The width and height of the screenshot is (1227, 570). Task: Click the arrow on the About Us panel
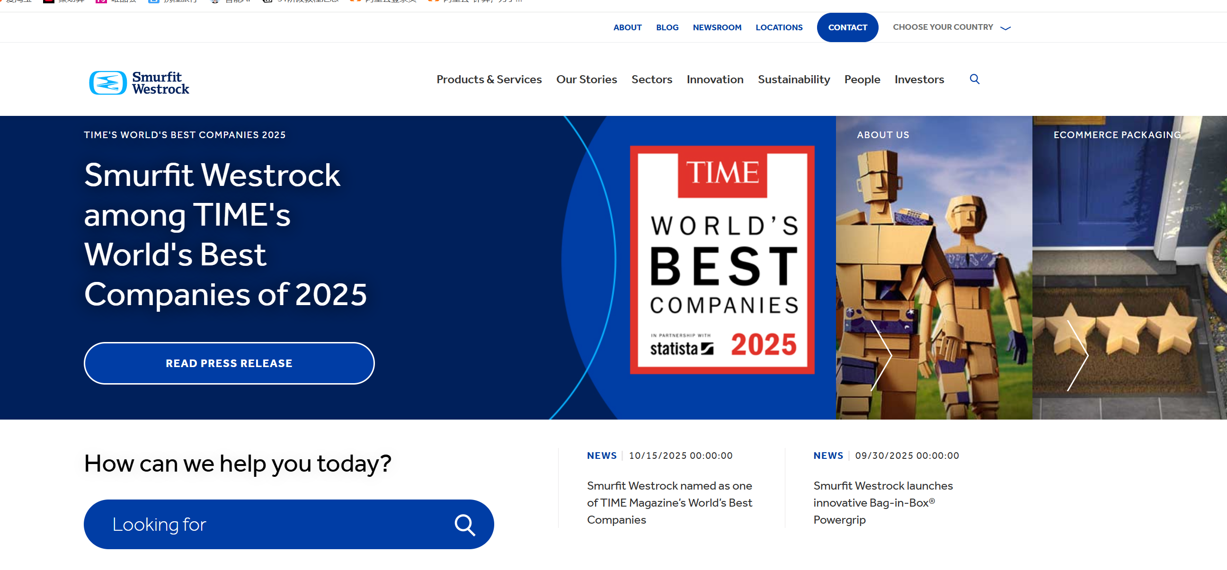click(x=881, y=355)
